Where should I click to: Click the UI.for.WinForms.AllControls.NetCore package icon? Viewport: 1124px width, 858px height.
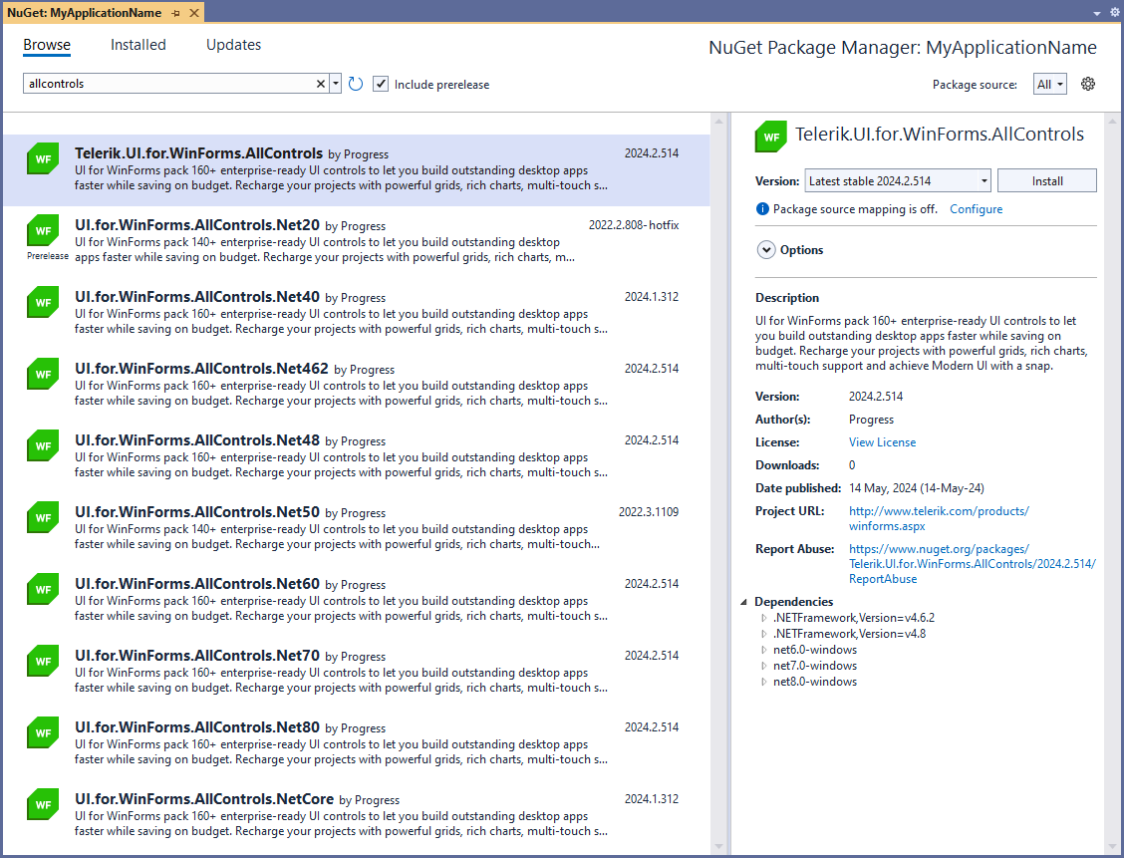43,803
